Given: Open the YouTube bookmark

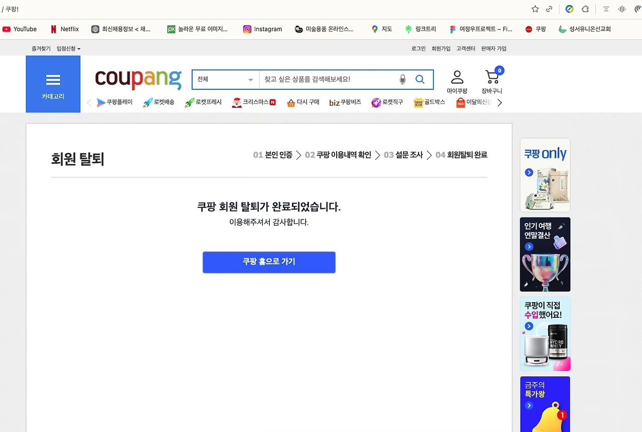Looking at the screenshot, I should (20, 29).
